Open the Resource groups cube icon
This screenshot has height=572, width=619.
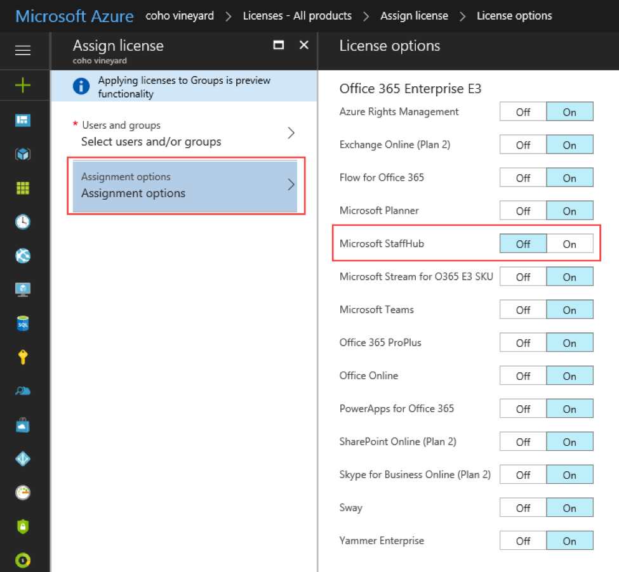23,154
